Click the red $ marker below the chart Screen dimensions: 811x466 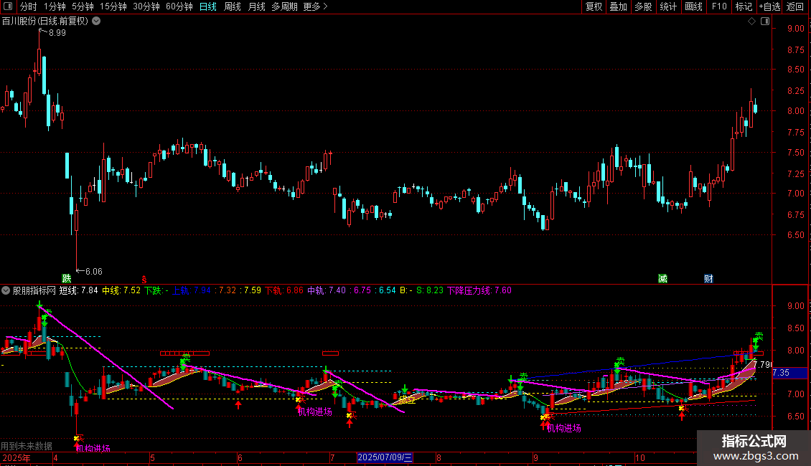[144, 280]
